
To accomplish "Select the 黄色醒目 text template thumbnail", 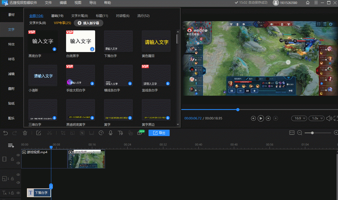I will [x=156, y=41].
